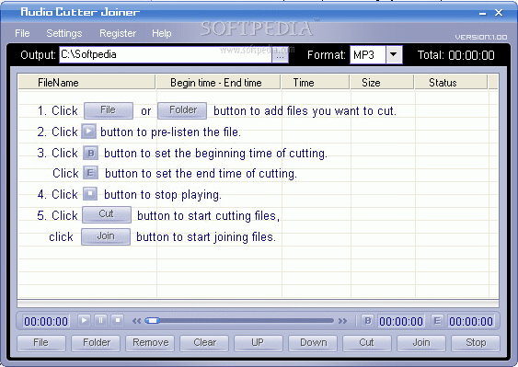Click the Time column header

coord(316,82)
